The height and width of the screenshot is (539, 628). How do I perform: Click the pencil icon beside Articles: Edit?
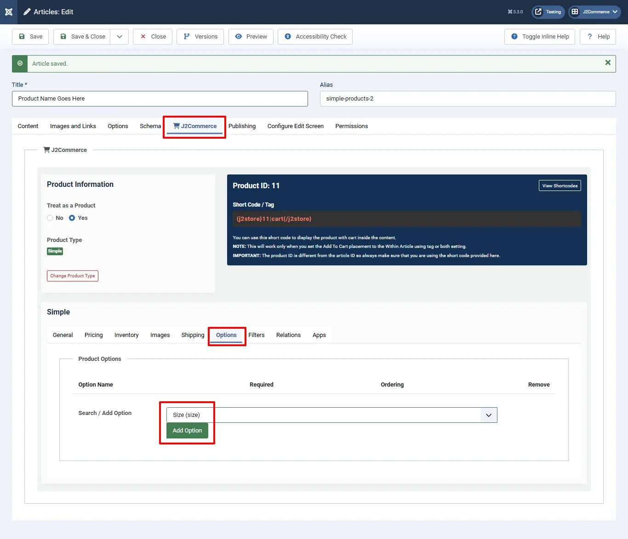tap(27, 12)
